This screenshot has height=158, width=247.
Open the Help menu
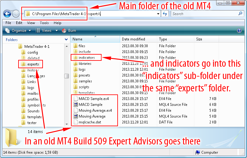pyautogui.click(x=57, y=23)
